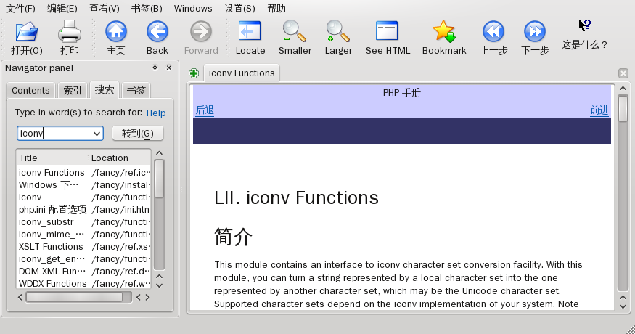Make text Smaller with magnifier icon
635x334 pixels.
(x=295, y=32)
